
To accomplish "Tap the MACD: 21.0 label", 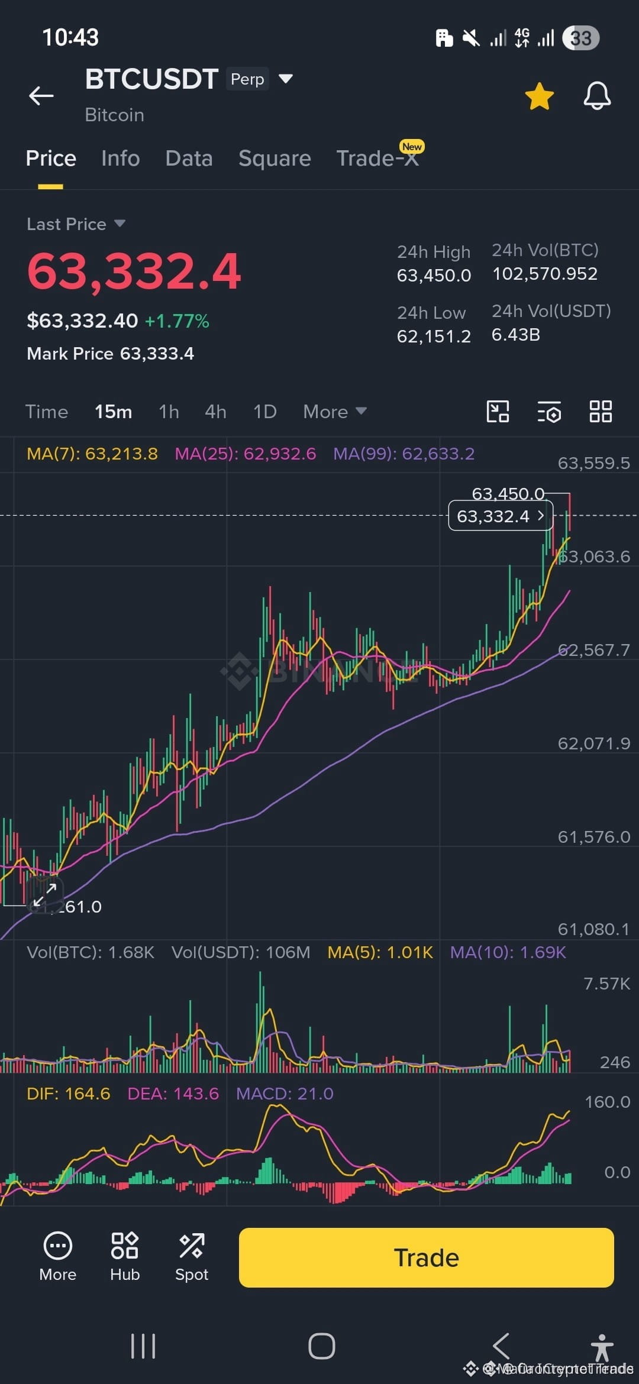I will [285, 1094].
